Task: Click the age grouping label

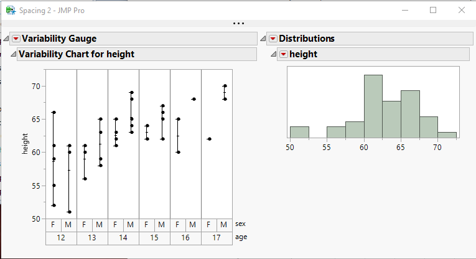Action: tap(241, 237)
